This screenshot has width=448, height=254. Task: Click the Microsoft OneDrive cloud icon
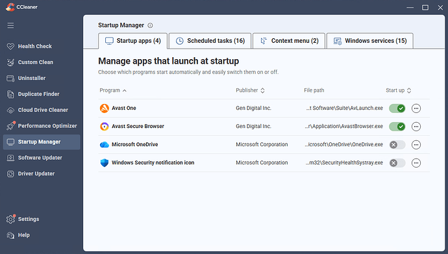point(105,145)
